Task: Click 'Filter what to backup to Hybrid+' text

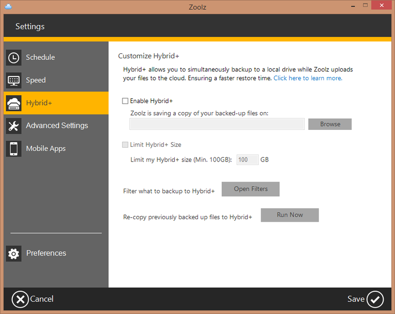Action: (x=169, y=192)
